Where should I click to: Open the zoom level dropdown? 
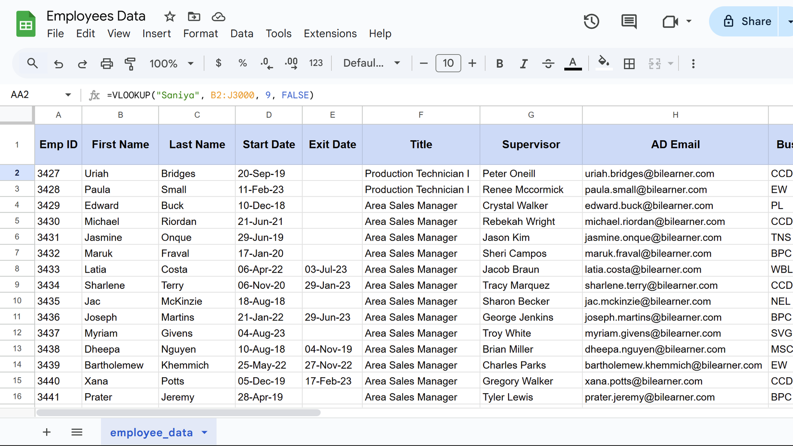pos(172,63)
